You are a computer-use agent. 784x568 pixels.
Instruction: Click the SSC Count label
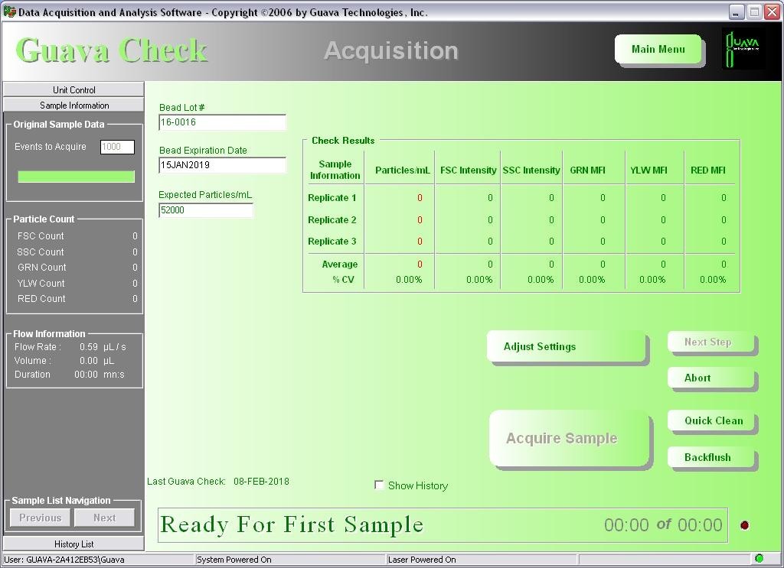tap(41, 252)
